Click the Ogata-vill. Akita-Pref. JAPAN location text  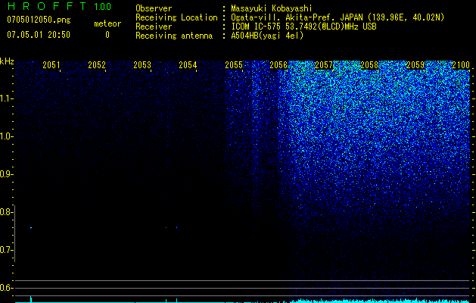[338, 17]
